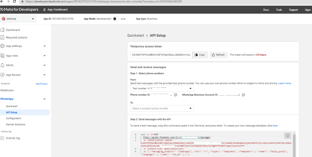
Task: Click the App settings gear icon
Action: coord(2,46)
